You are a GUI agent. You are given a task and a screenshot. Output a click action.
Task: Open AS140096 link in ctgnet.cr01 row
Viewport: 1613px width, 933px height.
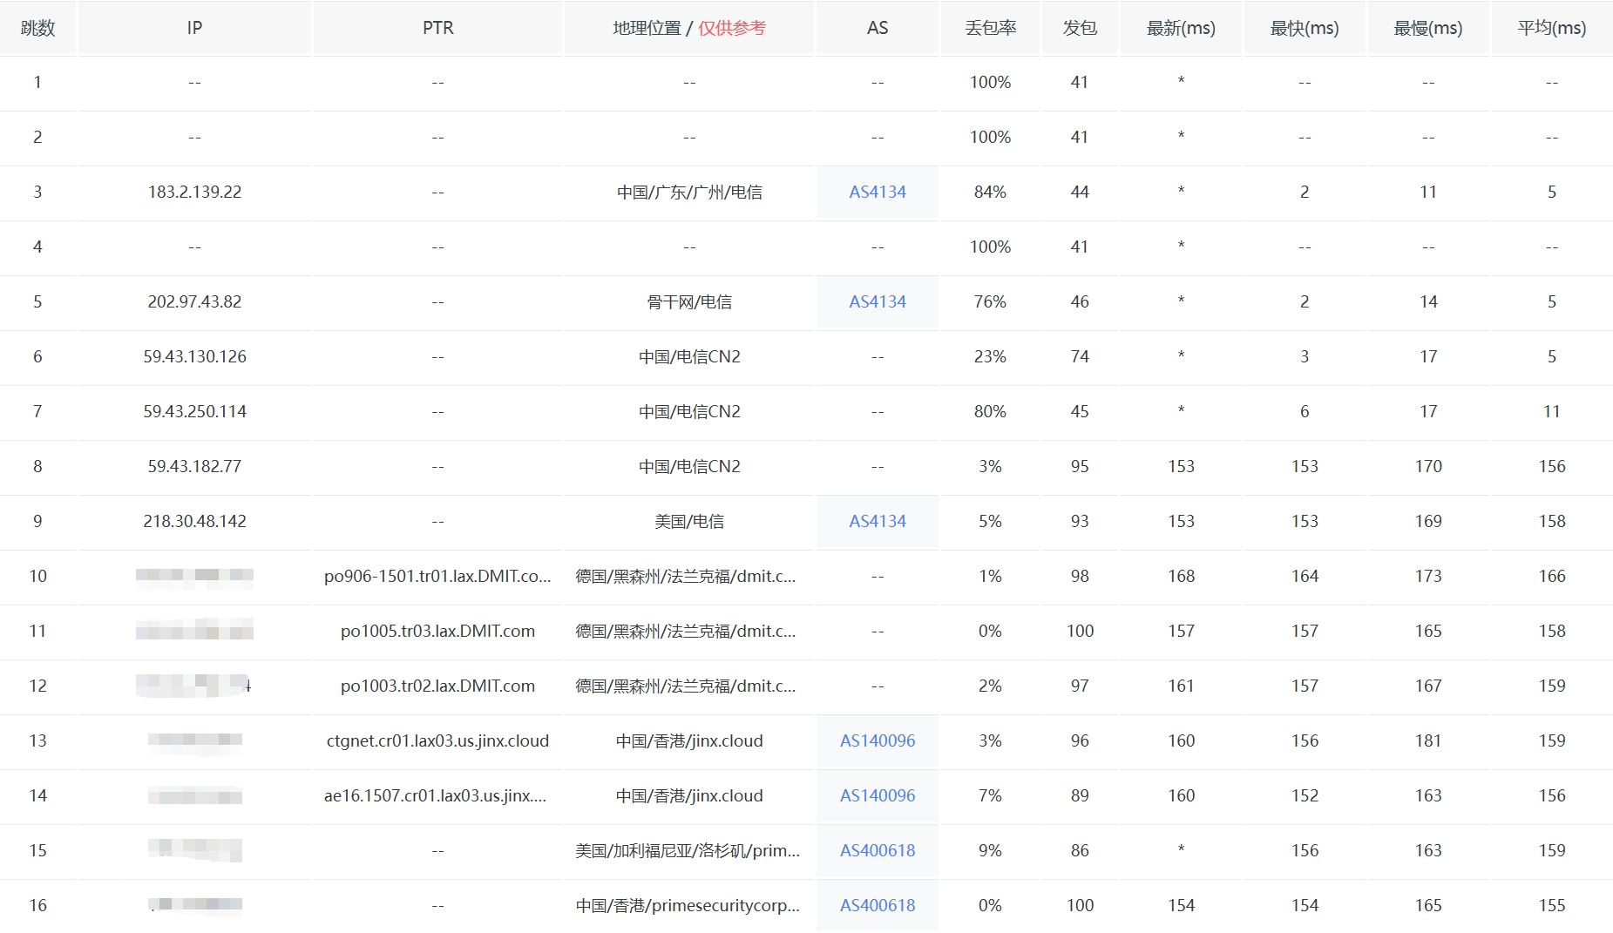pyautogui.click(x=878, y=740)
